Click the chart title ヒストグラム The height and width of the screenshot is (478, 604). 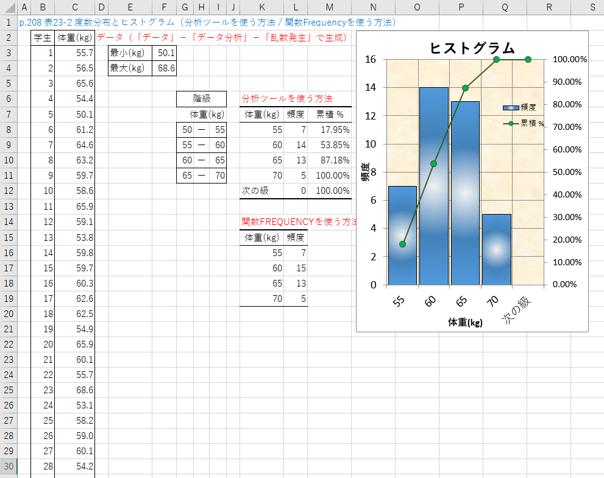click(x=472, y=49)
